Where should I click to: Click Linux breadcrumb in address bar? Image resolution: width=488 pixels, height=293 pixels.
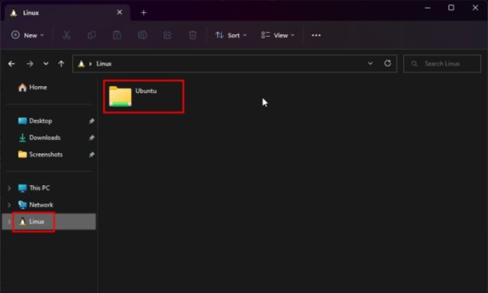tap(104, 64)
